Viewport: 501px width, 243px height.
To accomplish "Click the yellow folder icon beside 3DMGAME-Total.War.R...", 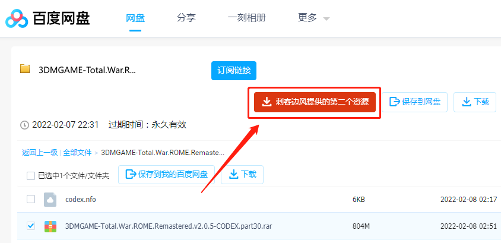I will pyautogui.click(x=25, y=69).
